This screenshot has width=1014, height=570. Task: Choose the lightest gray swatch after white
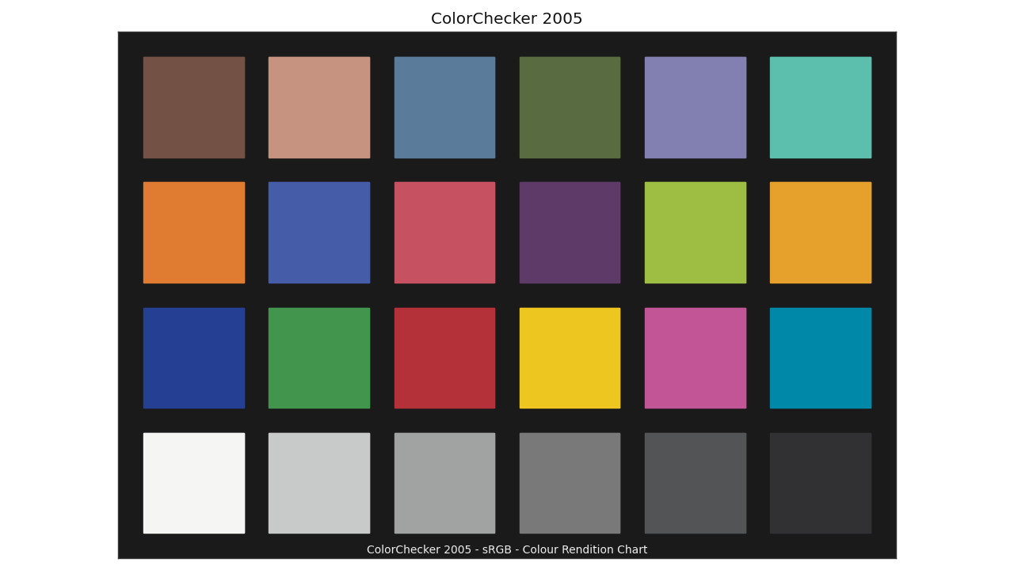pos(319,483)
